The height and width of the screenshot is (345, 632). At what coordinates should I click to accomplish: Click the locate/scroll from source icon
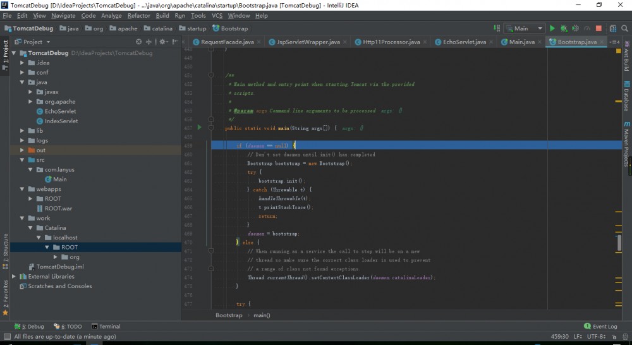138,42
